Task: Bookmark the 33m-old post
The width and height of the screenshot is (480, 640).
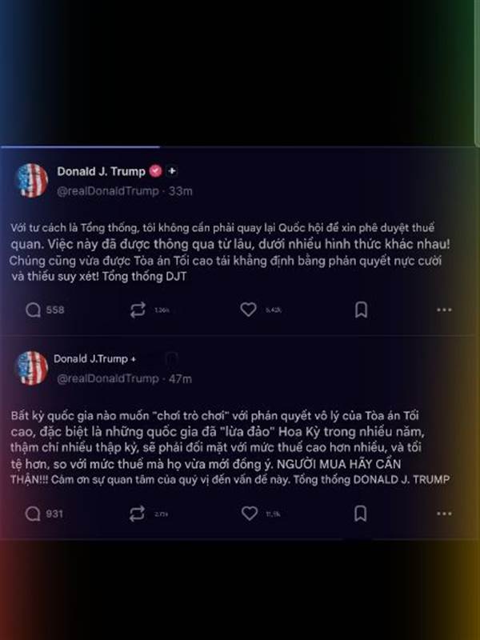Action: [361, 310]
